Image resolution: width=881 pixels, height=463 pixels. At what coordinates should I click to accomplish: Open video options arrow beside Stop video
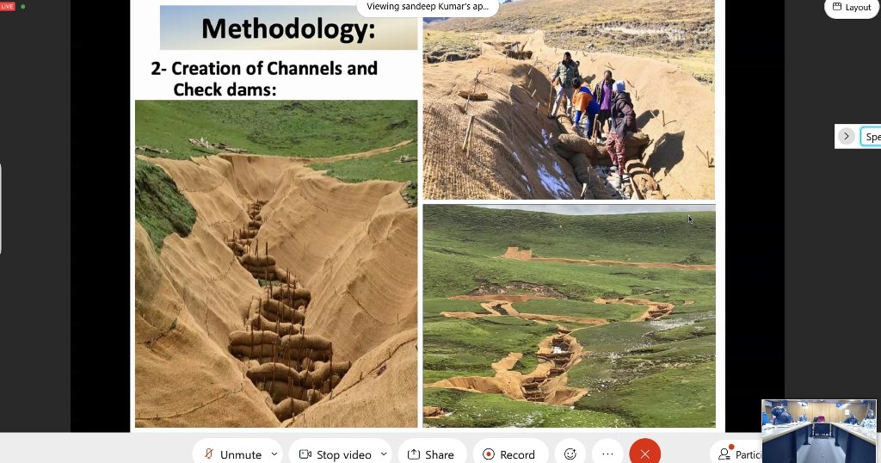coord(384,454)
